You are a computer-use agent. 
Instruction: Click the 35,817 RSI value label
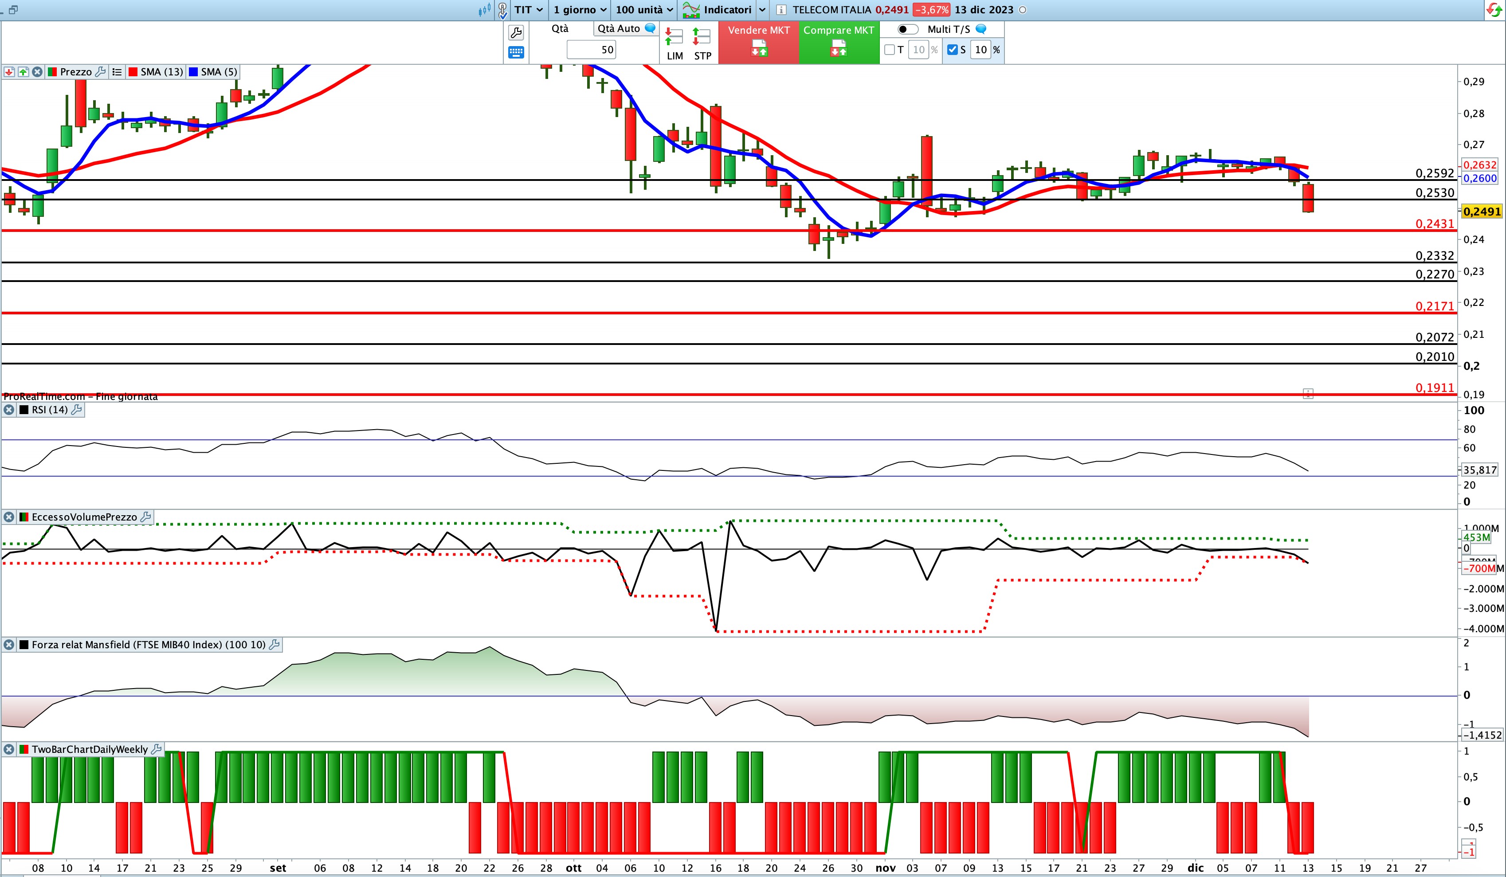coord(1480,470)
